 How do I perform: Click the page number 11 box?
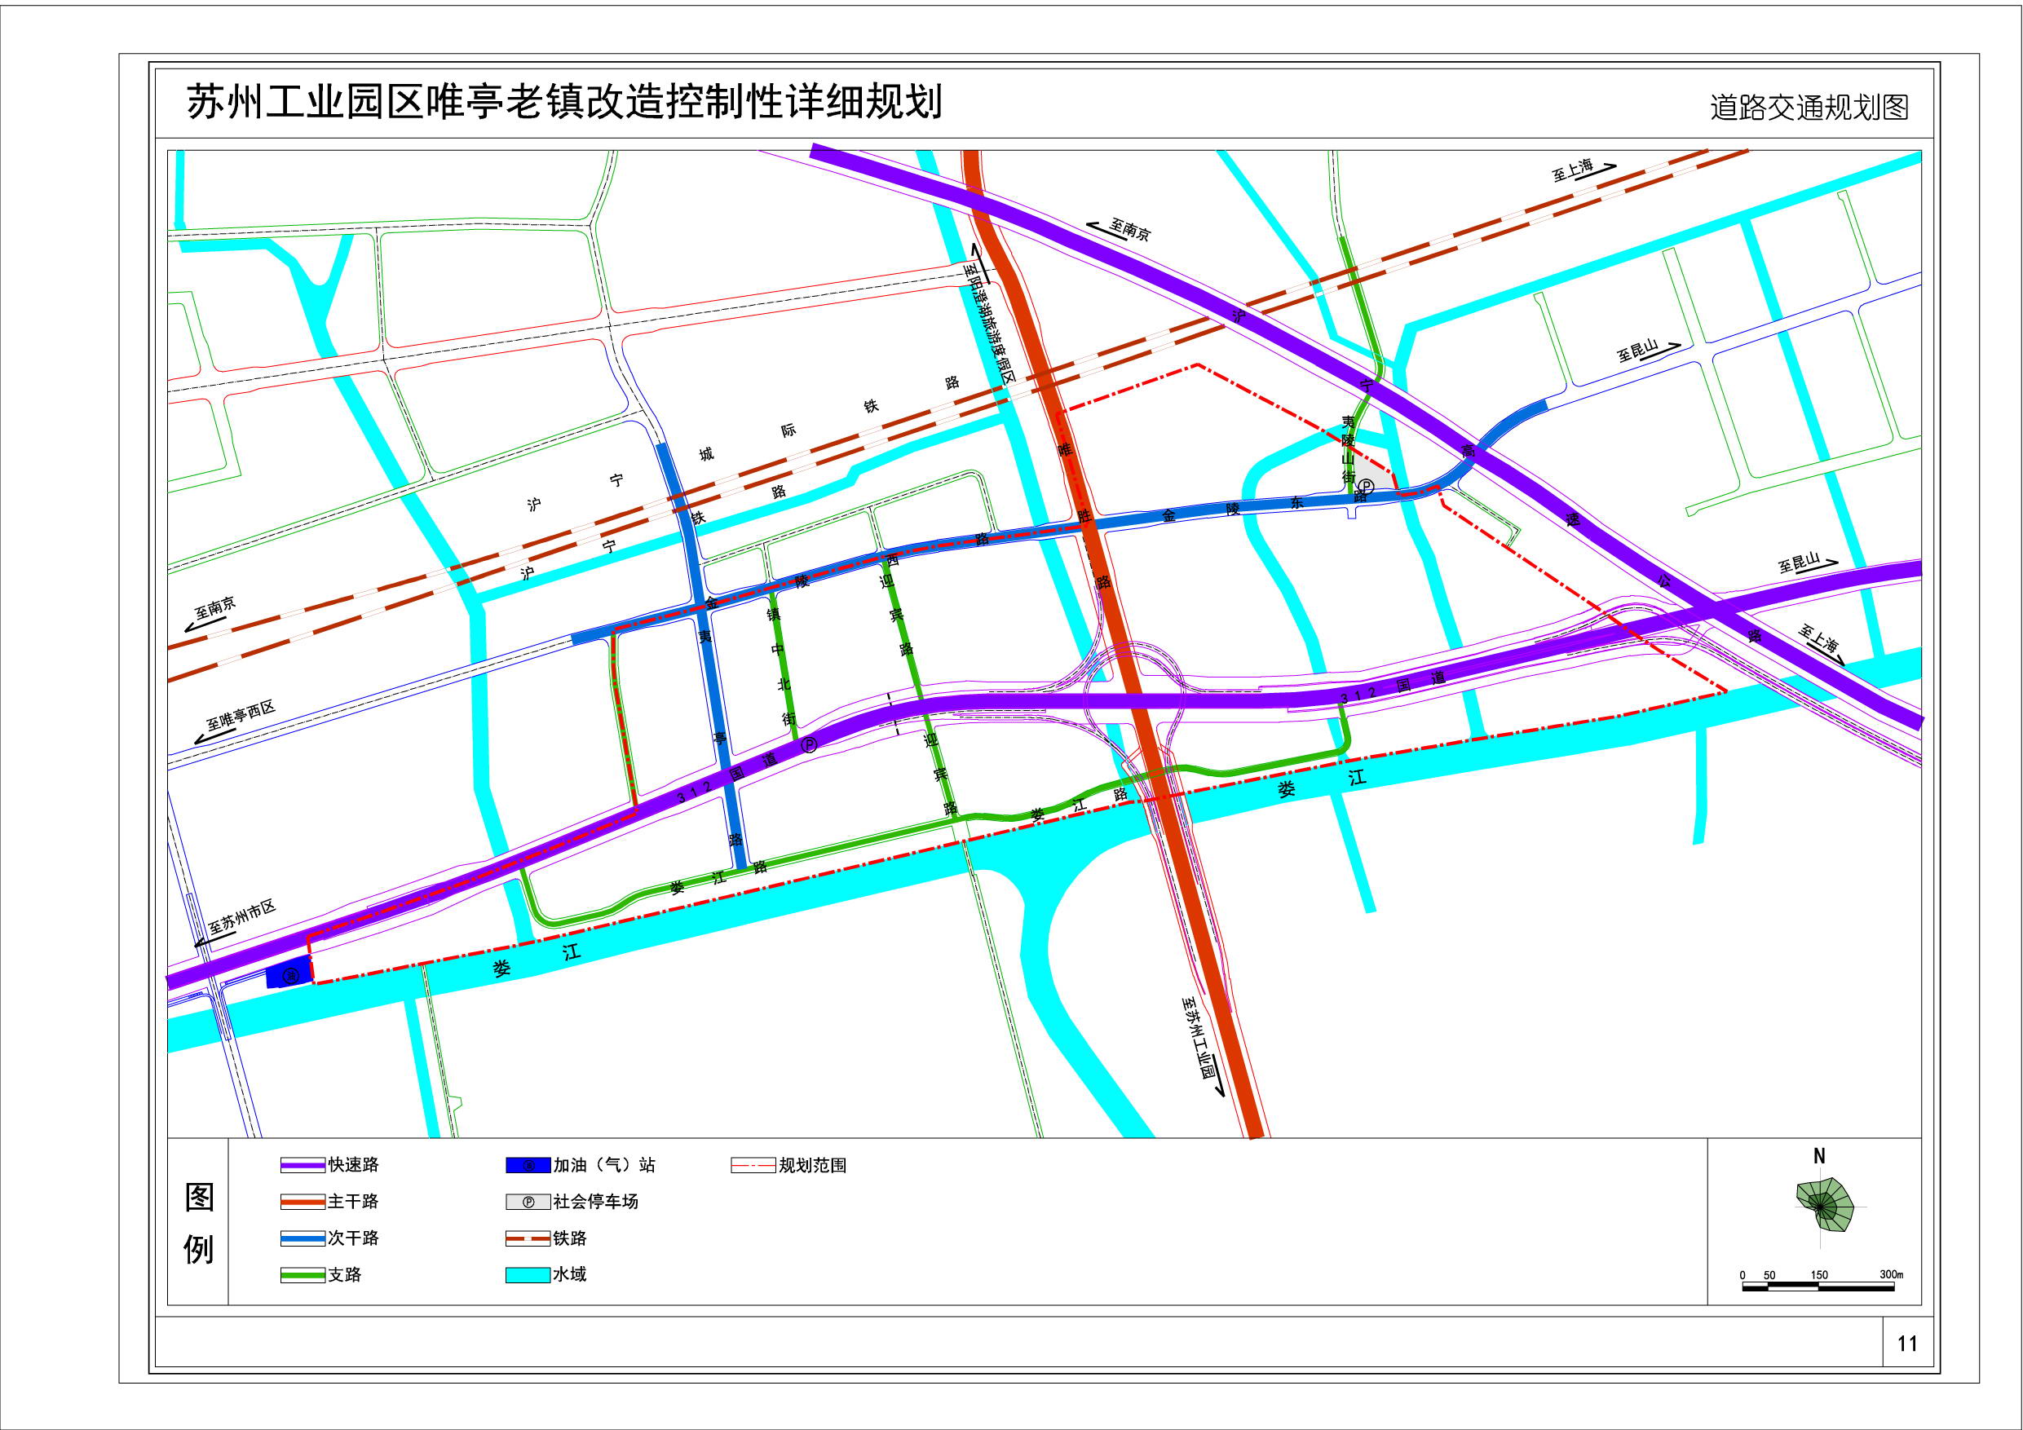(1907, 1344)
